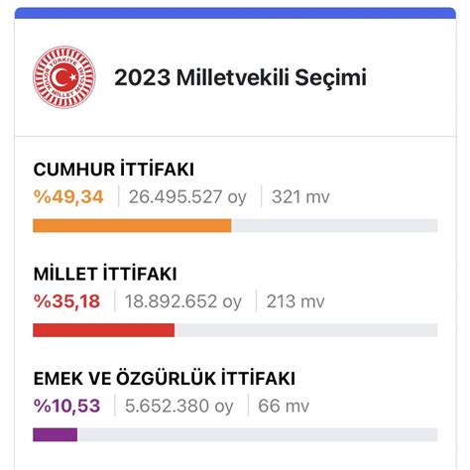Image resolution: width=470 pixels, height=470 pixels.
Task: Click the 66 mv seat count
Action: (284, 406)
